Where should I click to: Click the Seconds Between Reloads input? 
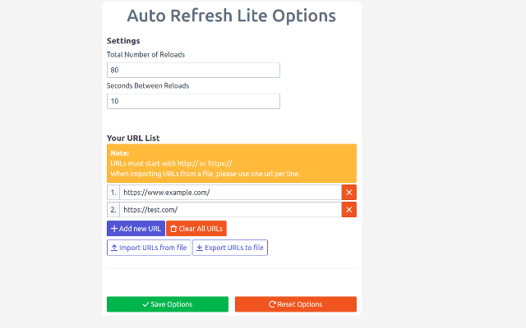coord(193,101)
